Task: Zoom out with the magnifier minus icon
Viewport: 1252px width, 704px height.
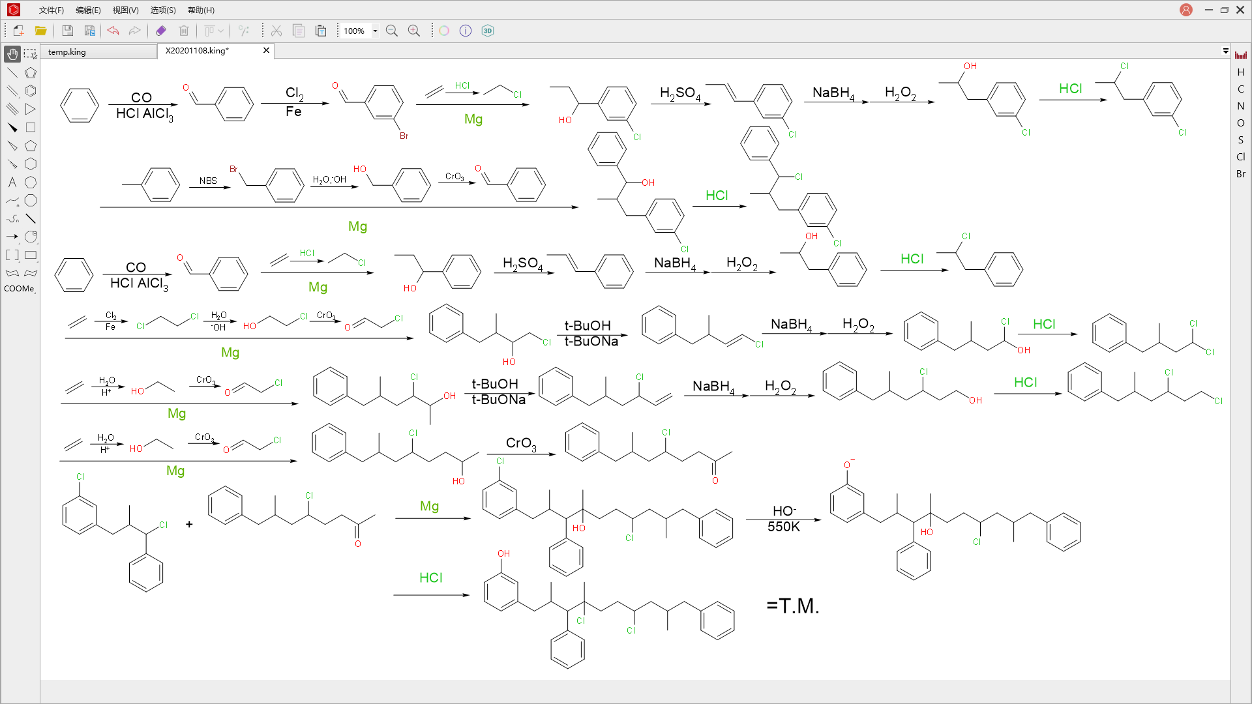Action: pyautogui.click(x=392, y=31)
